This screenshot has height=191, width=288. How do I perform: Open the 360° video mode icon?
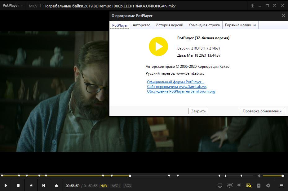point(230,185)
